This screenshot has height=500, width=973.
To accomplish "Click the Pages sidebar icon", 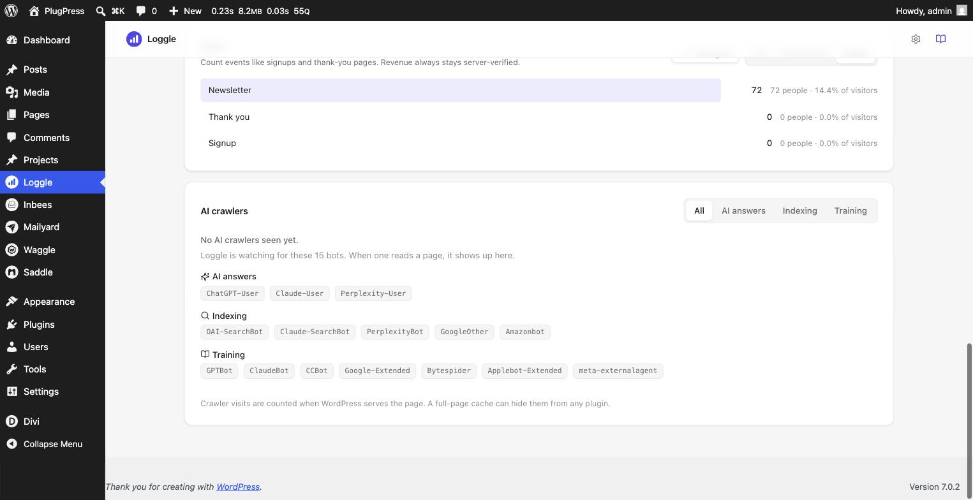I will [11, 115].
